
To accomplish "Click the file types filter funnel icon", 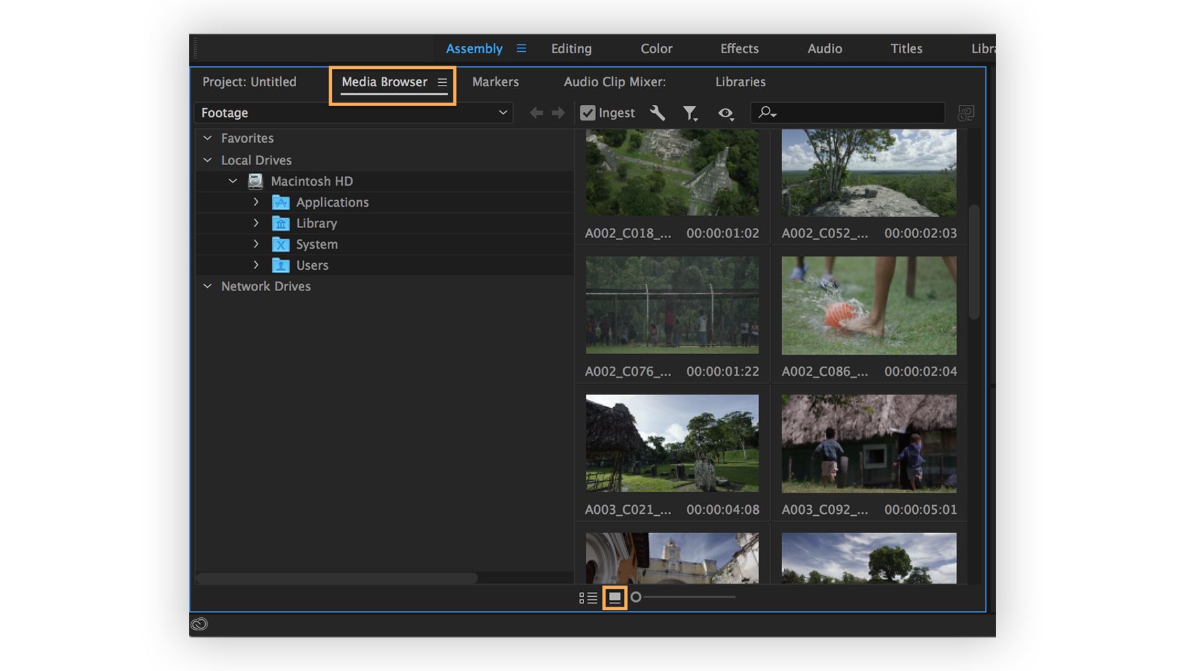I will point(690,113).
